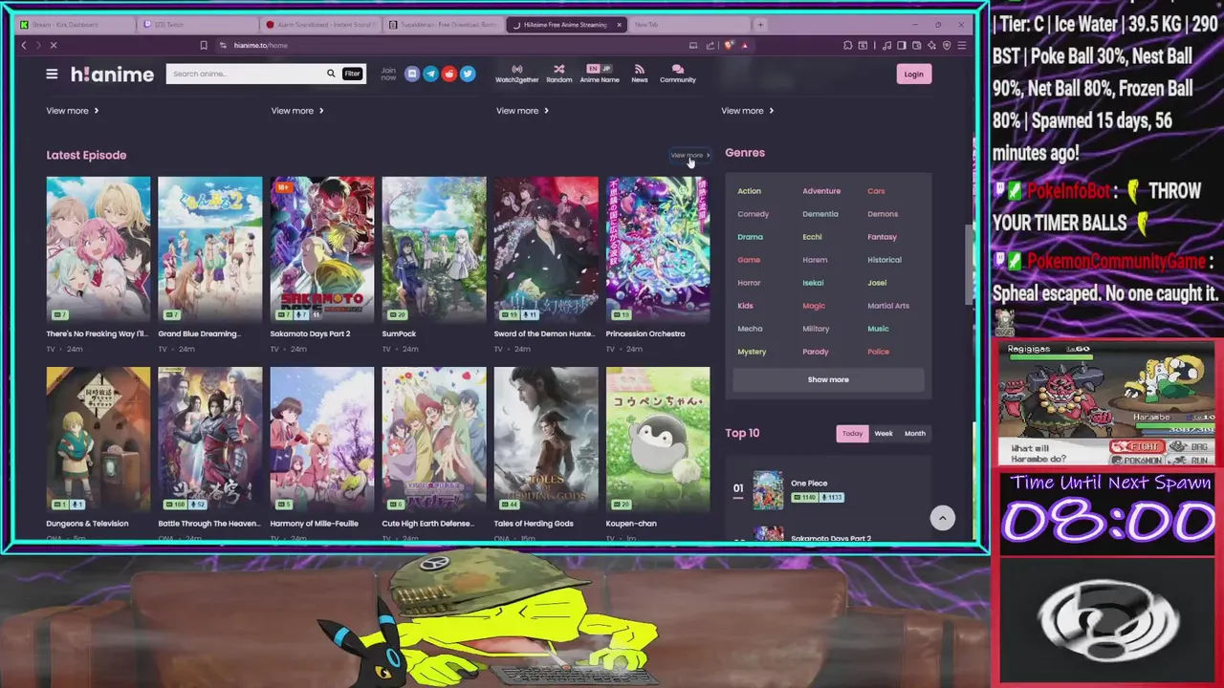Switch to the New Tab tab
This screenshot has width=1224, height=688.
[x=688, y=24]
